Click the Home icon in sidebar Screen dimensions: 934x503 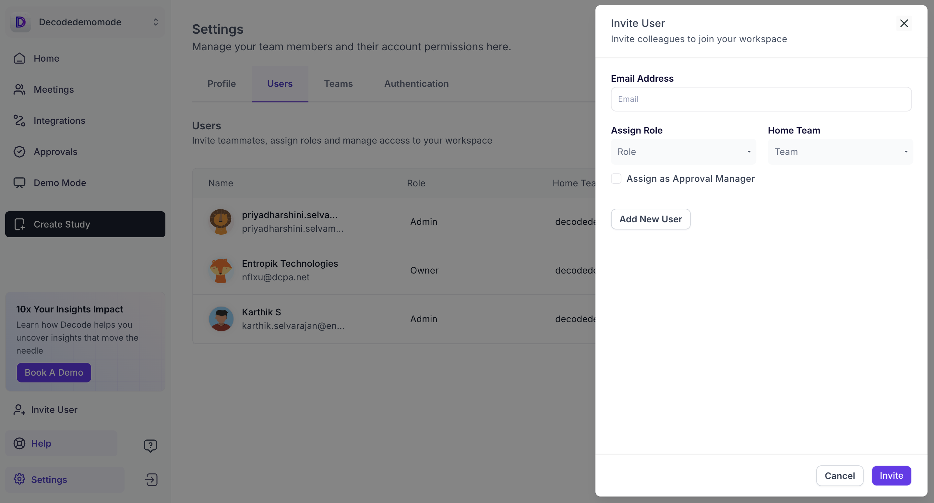click(19, 58)
